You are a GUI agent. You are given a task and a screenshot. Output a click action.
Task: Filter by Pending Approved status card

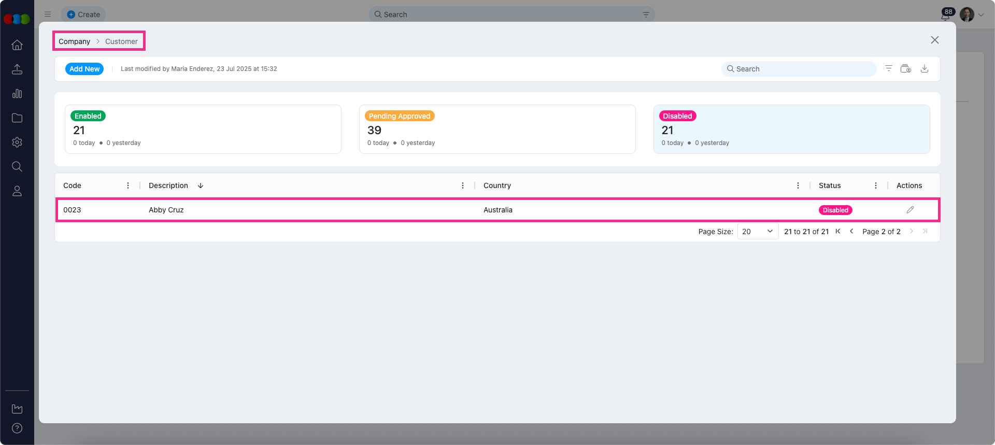497,129
